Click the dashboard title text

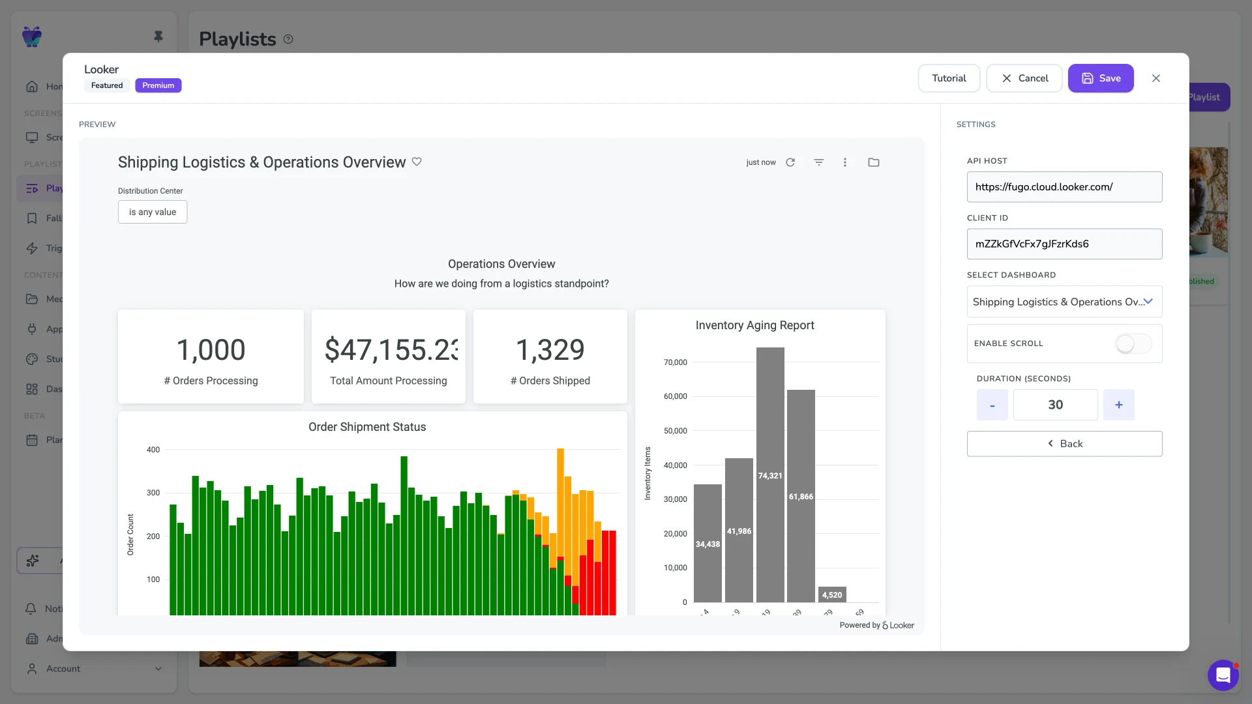tap(261, 162)
